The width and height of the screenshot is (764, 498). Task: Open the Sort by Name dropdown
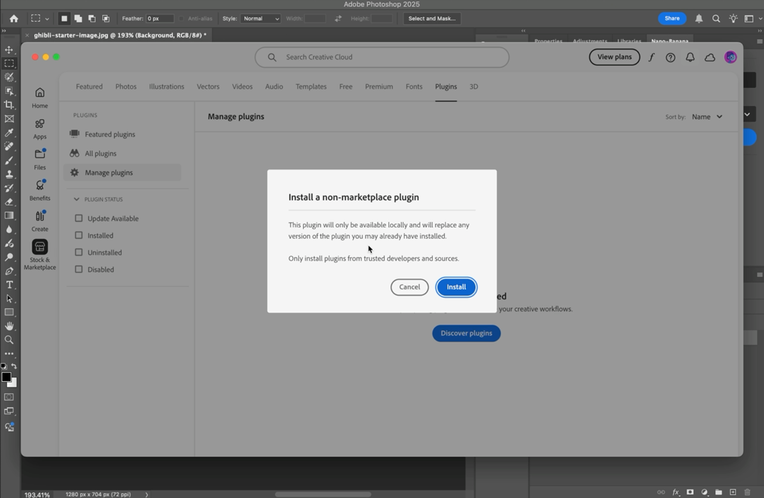(707, 117)
